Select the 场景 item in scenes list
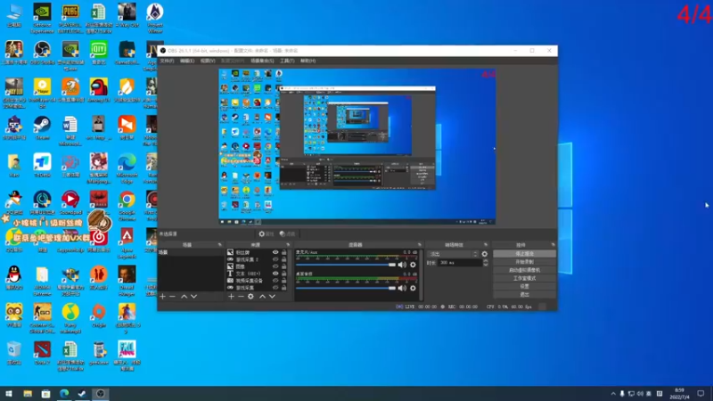The height and width of the screenshot is (401, 713). pos(191,252)
